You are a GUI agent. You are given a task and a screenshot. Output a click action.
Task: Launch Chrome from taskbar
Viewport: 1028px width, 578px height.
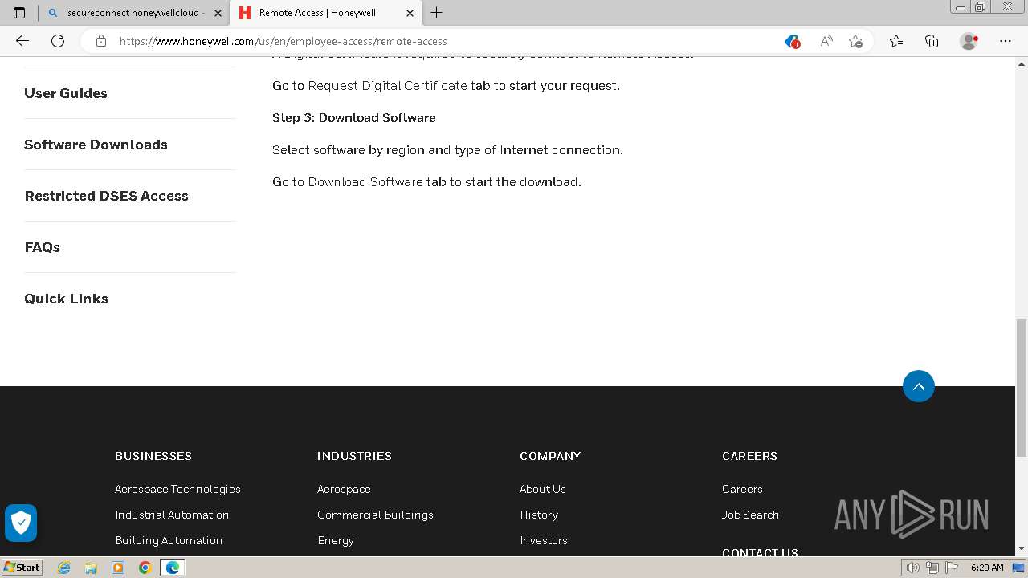pos(145,568)
